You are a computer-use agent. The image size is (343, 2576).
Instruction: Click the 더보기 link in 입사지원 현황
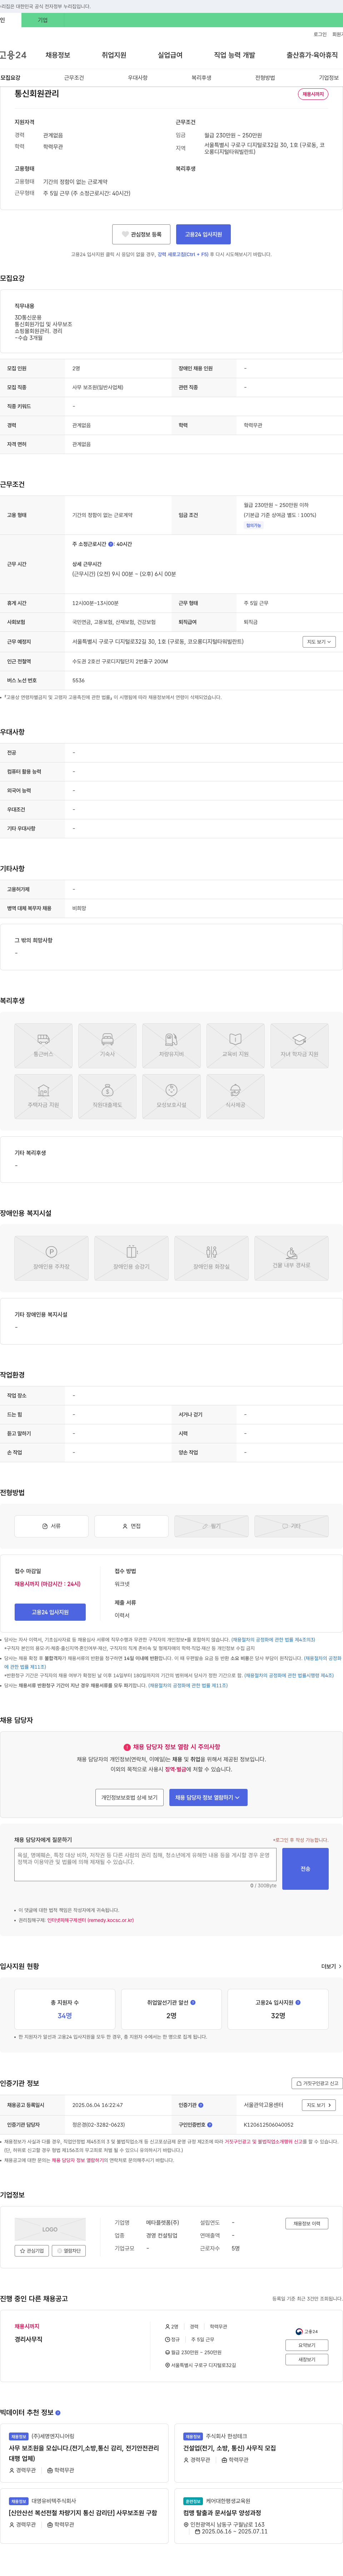click(330, 1966)
